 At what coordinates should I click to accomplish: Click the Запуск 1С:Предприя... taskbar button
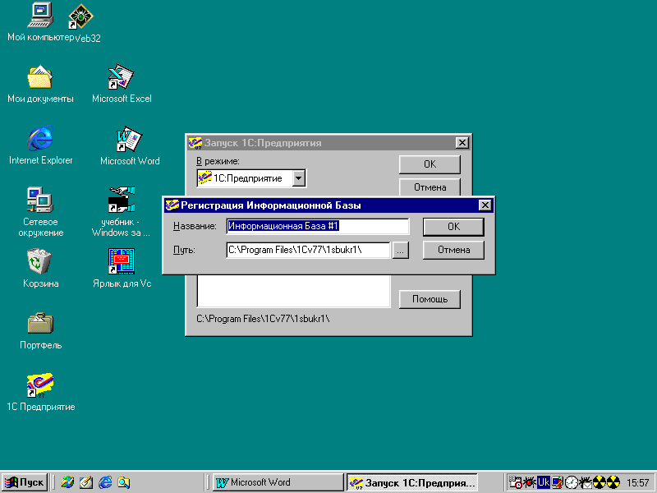tap(411, 482)
